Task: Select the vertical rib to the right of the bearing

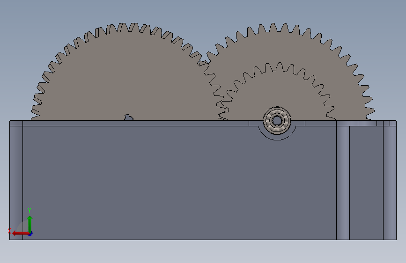Action: tap(343, 183)
